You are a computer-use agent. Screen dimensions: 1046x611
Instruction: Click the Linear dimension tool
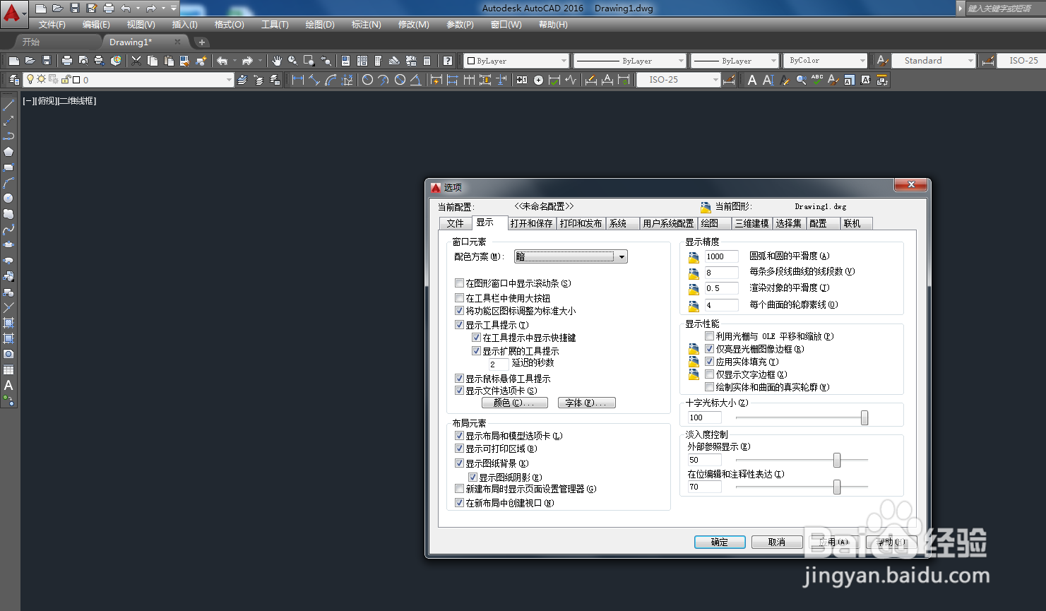[297, 80]
